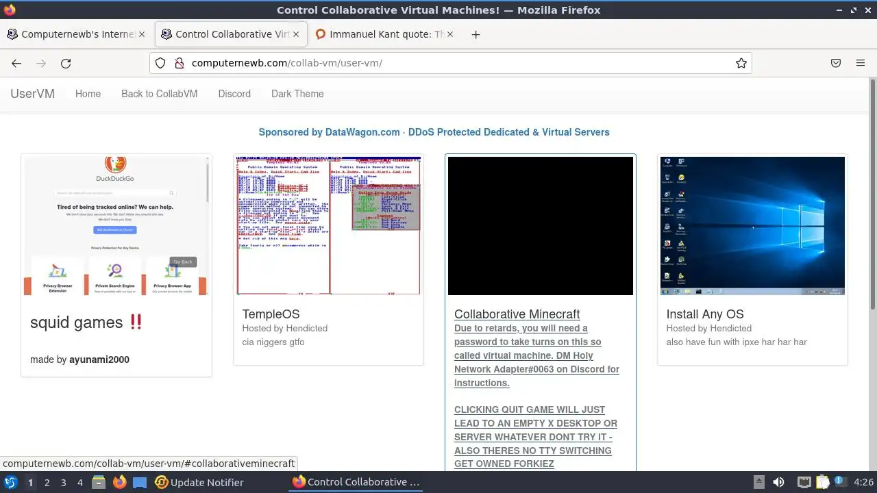Viewport: 877px width, 493px height.
Task: Open the Update Notifier taskbar item
Action: [x=199, y=482]
